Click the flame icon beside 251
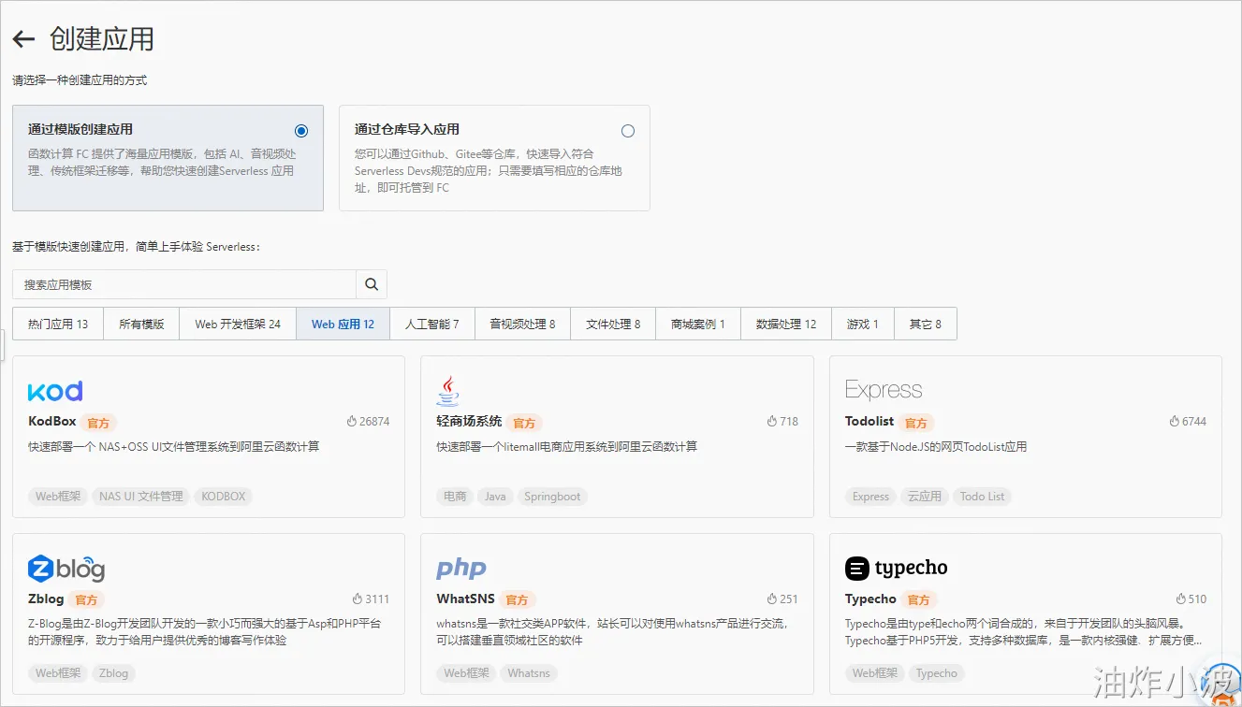The height and width of the screenshot is (707, 1242). click(772, 599)
